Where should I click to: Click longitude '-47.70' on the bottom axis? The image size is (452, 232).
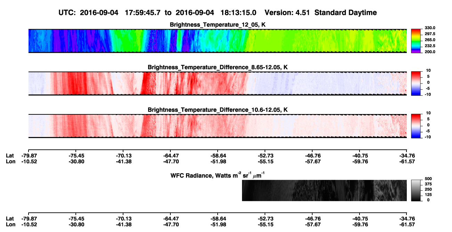(170, 225)
